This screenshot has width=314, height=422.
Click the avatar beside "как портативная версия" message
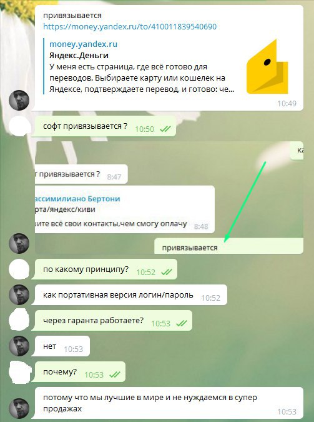click(x=19, y=294)
